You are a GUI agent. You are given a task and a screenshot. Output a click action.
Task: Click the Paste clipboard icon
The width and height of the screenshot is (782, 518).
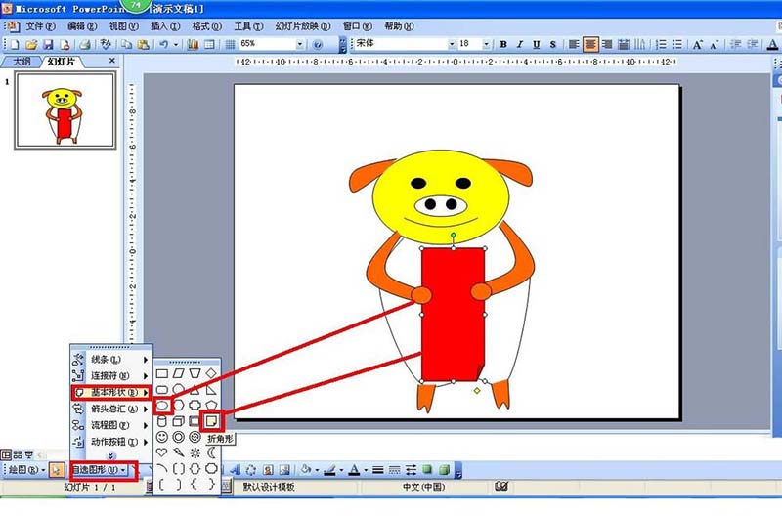pos(143,44)
